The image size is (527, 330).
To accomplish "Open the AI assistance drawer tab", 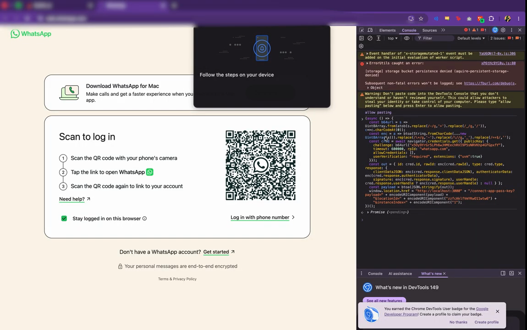I will [400, 274].
